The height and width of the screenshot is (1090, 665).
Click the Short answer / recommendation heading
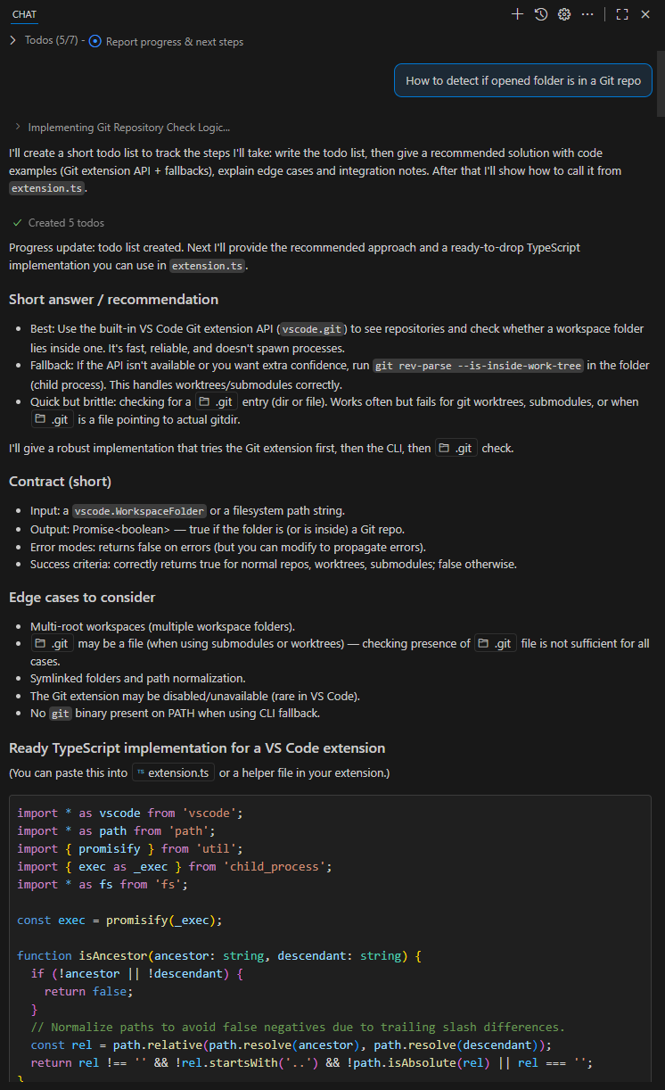[x=113, y=300]
